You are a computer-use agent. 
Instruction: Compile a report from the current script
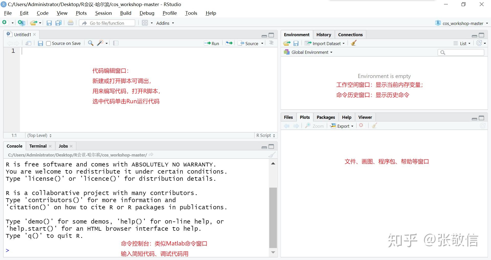pos(116,43)
